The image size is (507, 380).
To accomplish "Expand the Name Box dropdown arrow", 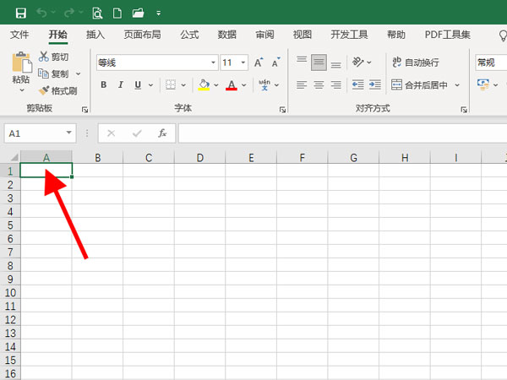I will coord(68,133).
